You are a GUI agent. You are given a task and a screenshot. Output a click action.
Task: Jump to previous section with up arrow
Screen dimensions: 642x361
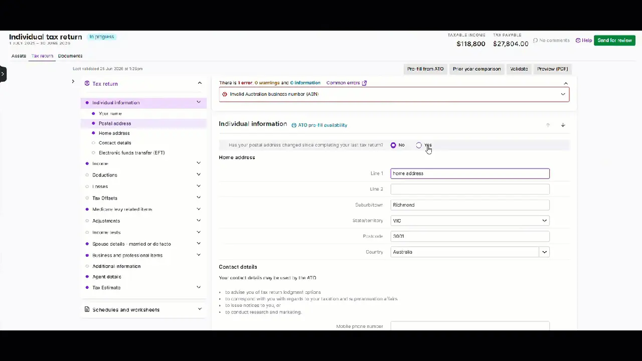pyautogui.click(x=548, y=125)
